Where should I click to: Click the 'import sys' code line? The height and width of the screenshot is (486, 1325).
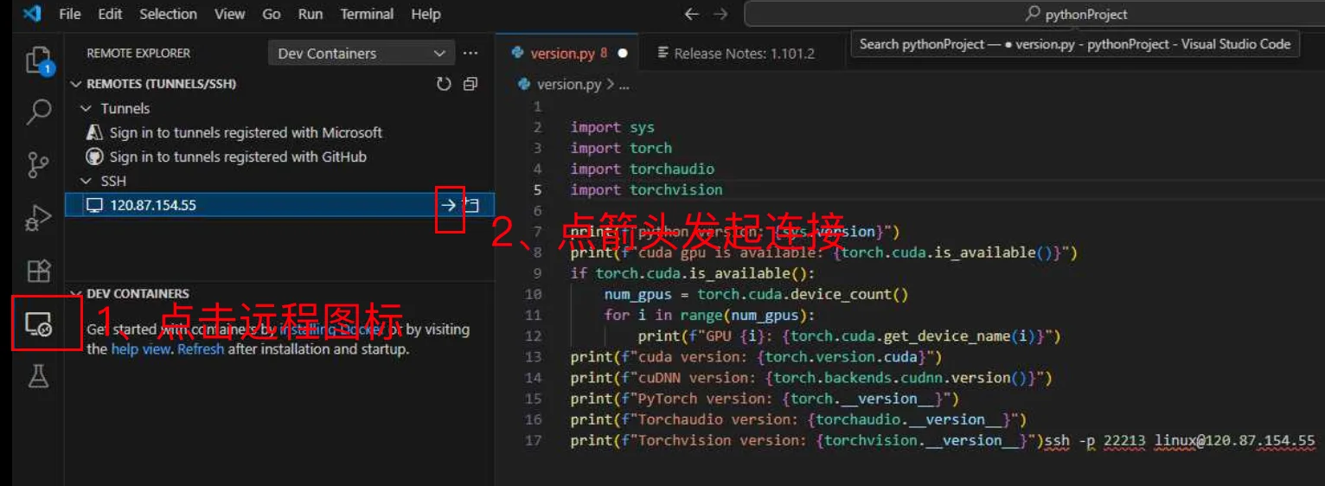(x=612, y=127)
